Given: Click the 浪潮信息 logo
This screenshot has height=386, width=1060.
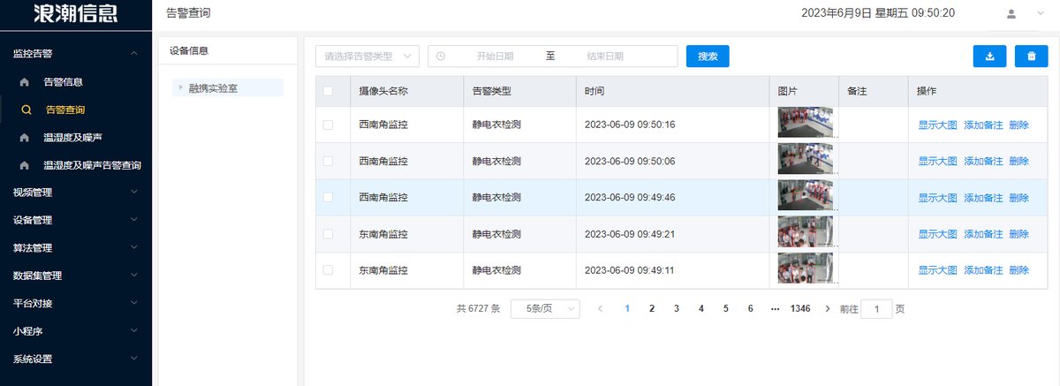Looking at the screenshot, I should tap(74, 12).
